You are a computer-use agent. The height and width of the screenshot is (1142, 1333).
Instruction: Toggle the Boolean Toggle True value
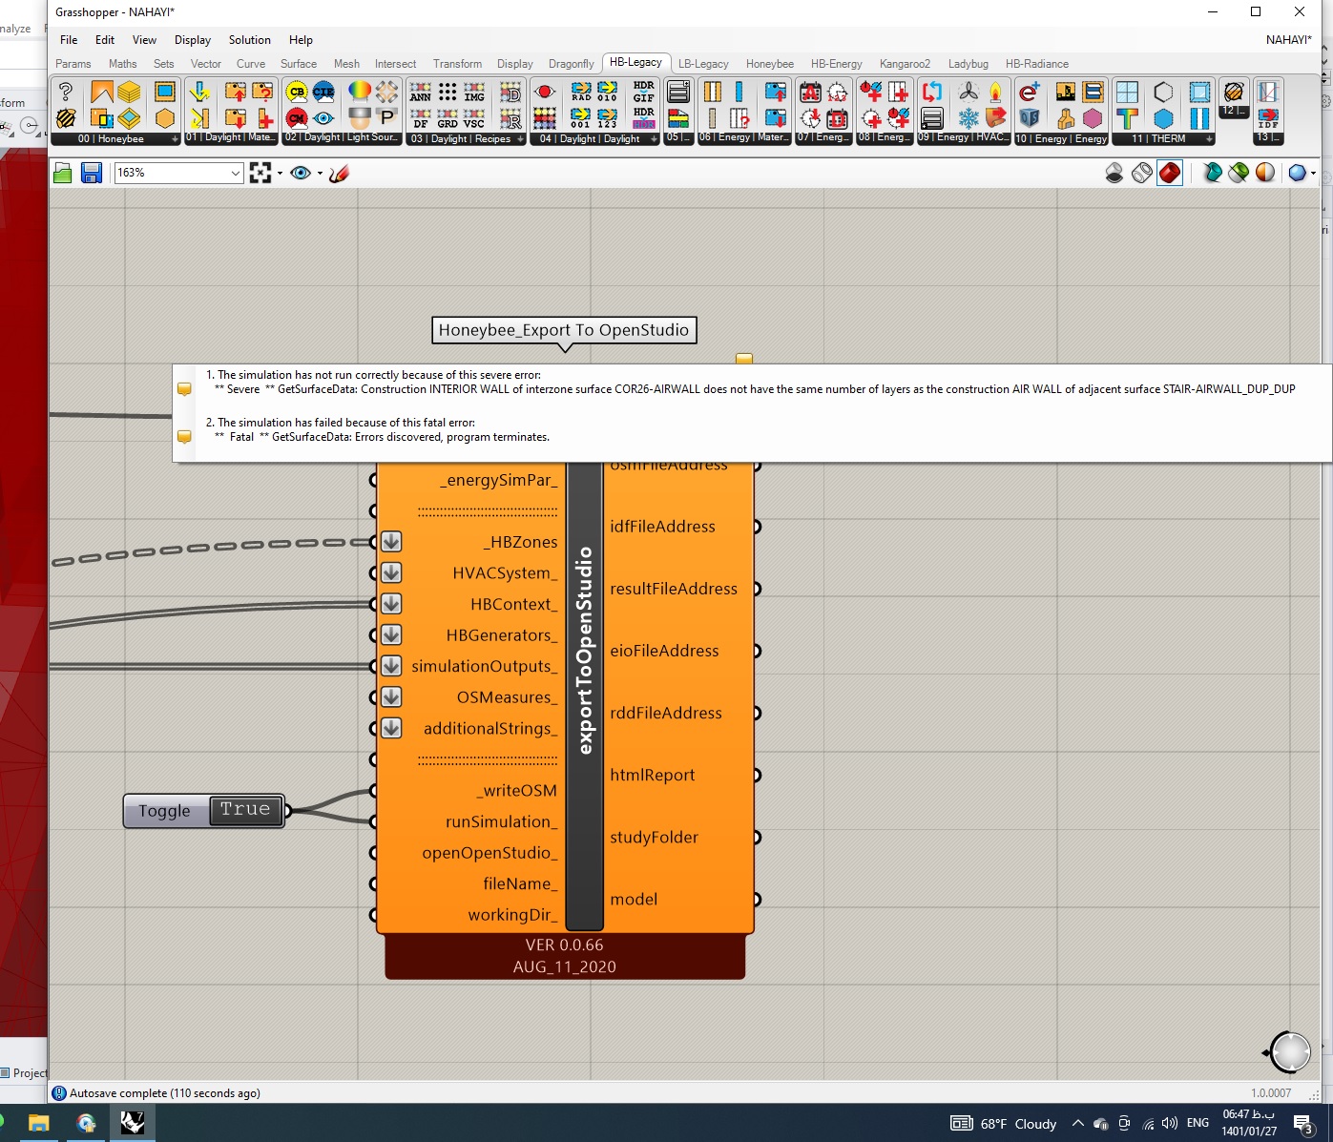coord(245,809)
